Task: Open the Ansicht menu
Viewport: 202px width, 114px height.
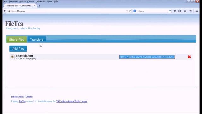Action: coord(22,1)
